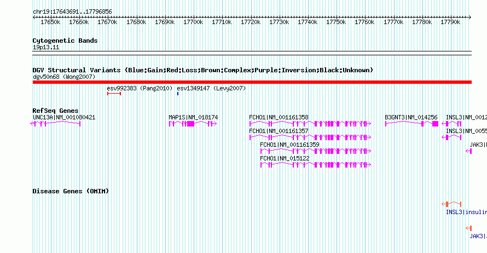Open the FCHO1|NM_001161359 label
This screenshot has height=253, width=487.
289,145
